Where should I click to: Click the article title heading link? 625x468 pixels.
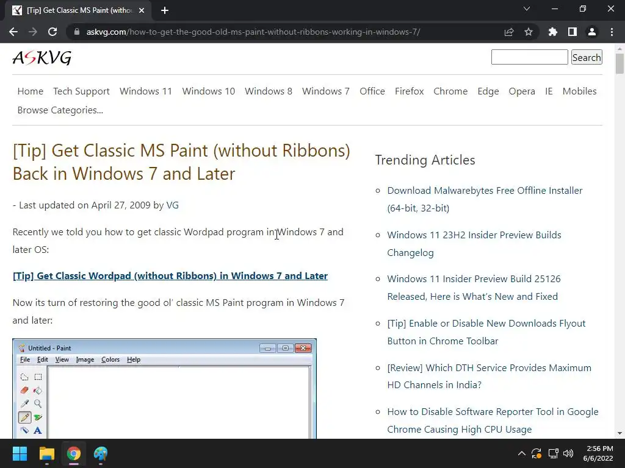point(181,162)
